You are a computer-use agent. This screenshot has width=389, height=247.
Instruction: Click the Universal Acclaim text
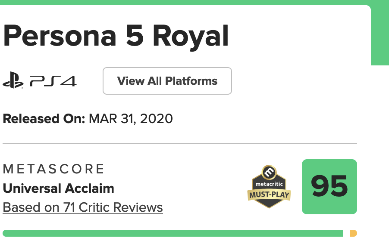coord(59,188)
